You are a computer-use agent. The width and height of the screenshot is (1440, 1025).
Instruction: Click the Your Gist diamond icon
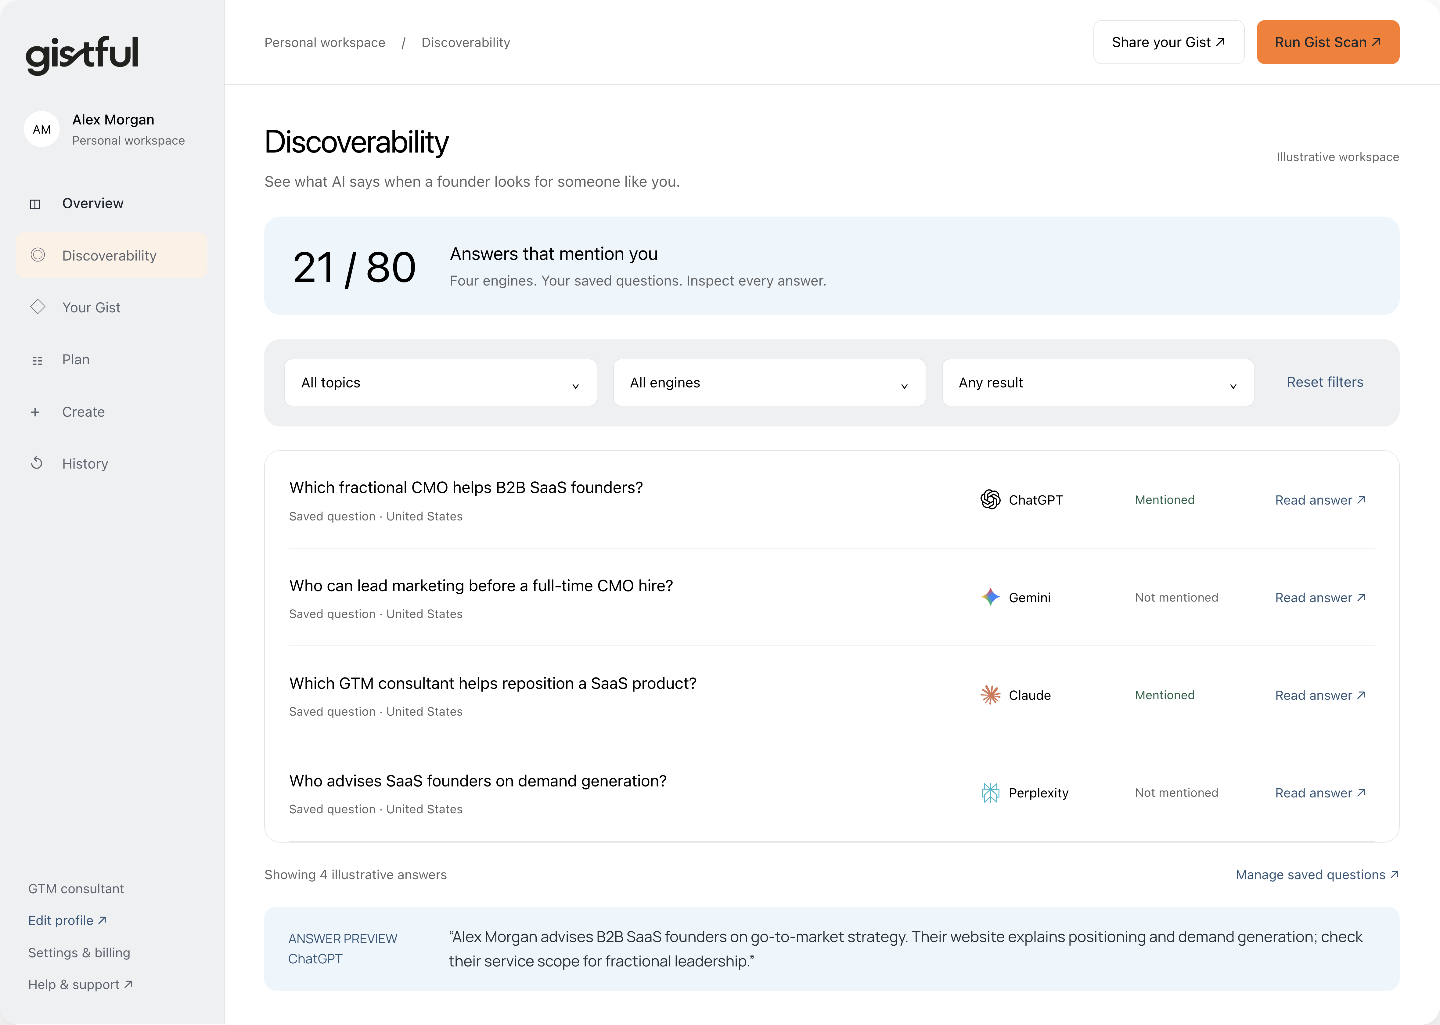(38, 307)
